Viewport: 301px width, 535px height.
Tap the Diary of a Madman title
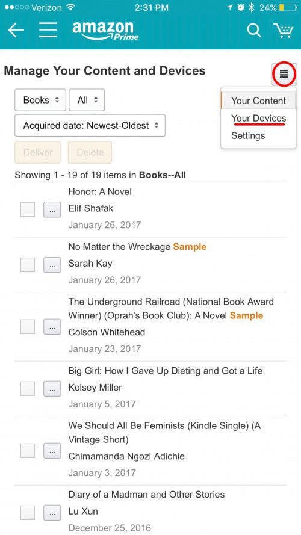coord(146,495)
